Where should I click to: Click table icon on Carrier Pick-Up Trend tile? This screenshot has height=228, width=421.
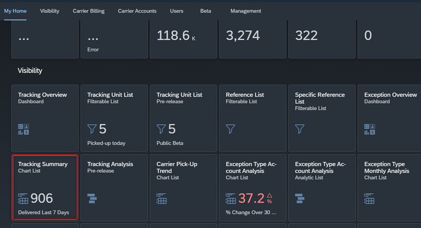[x=161, y=198]
